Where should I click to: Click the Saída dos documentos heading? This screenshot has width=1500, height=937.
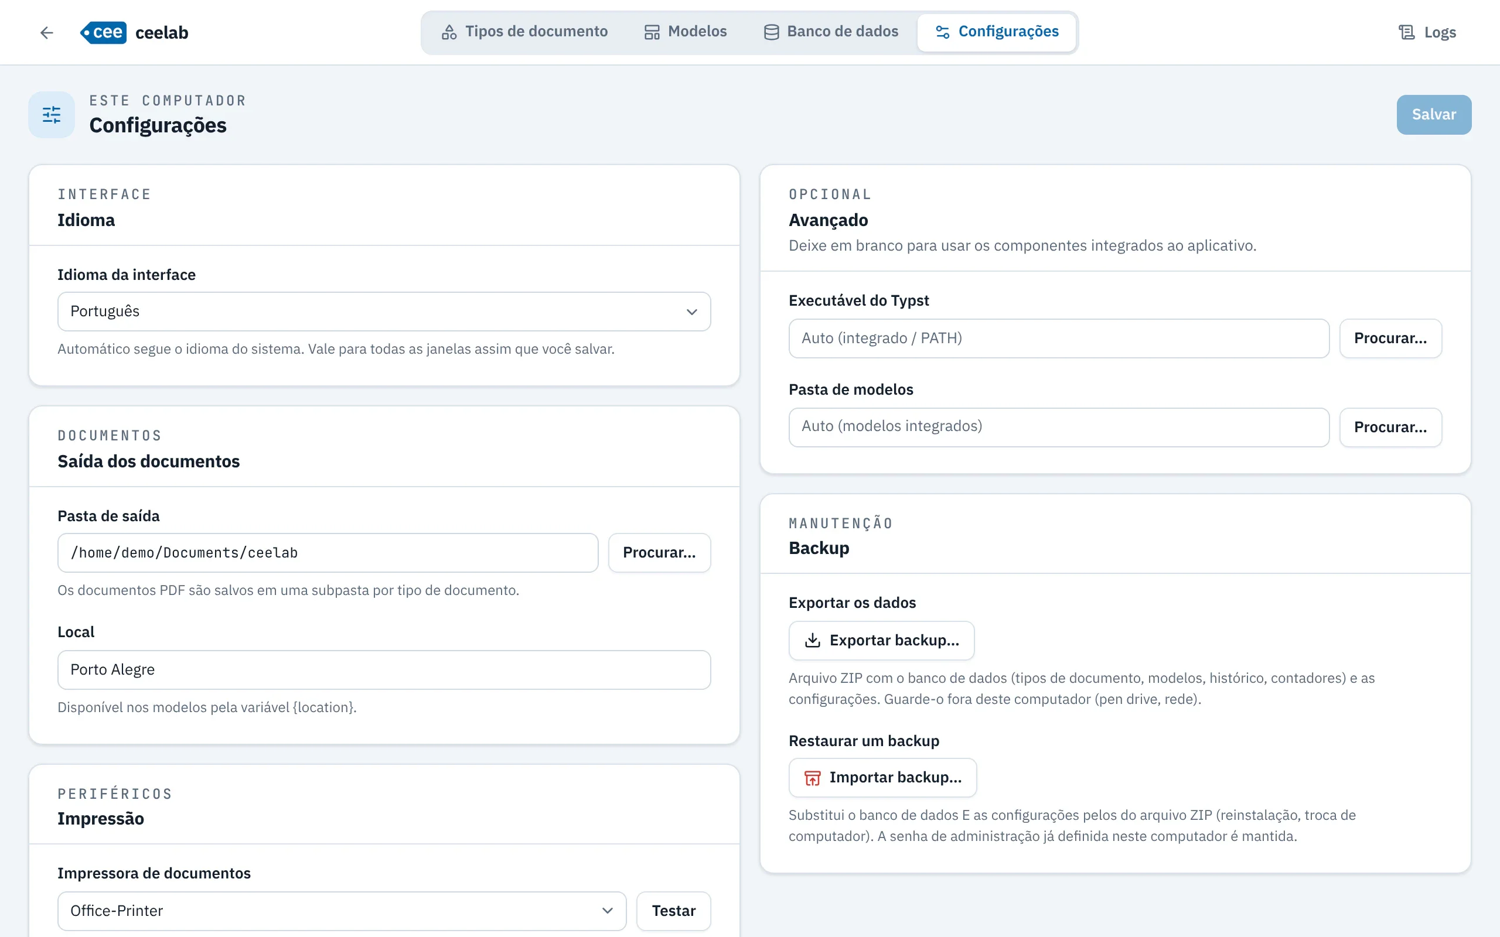point(149,461)
